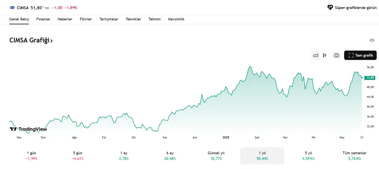Take a chart snapshot with camera icon

(336, 56)
